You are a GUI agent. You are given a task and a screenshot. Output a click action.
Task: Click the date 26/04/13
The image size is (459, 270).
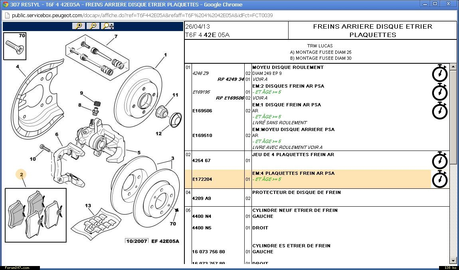point(198,26)
